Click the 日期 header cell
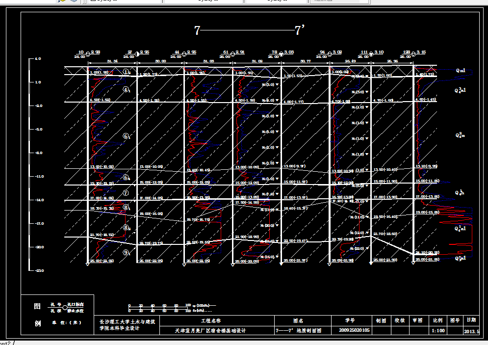488x345 pixels. (471, 320)
